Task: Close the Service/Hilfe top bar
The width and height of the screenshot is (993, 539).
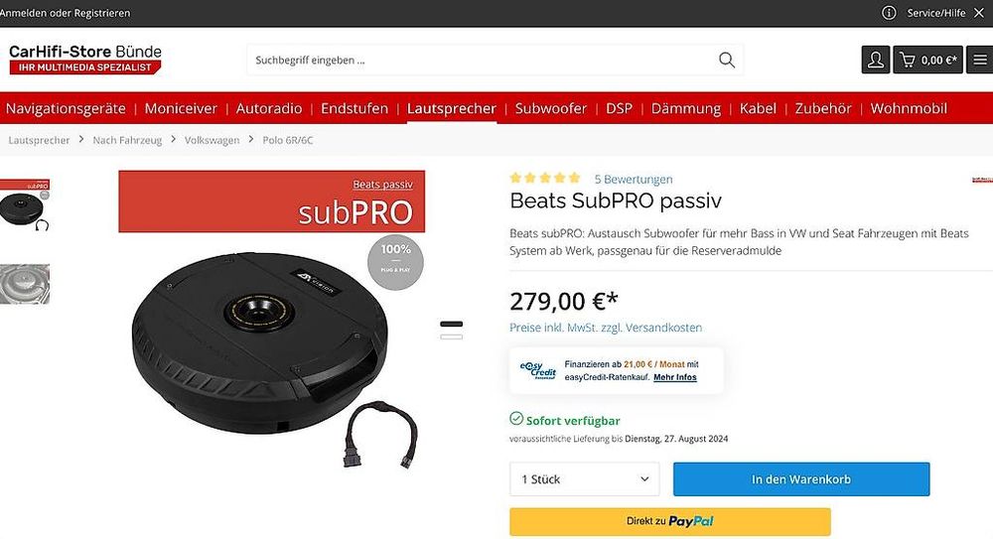Action: tap(978, 13)
